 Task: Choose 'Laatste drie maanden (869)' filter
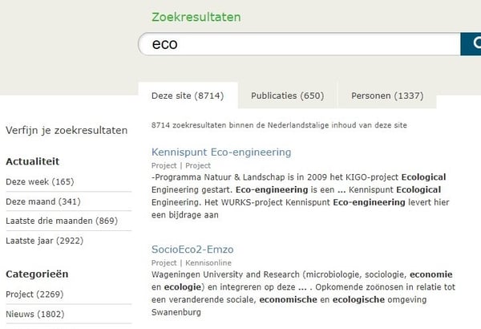(61, 221)
